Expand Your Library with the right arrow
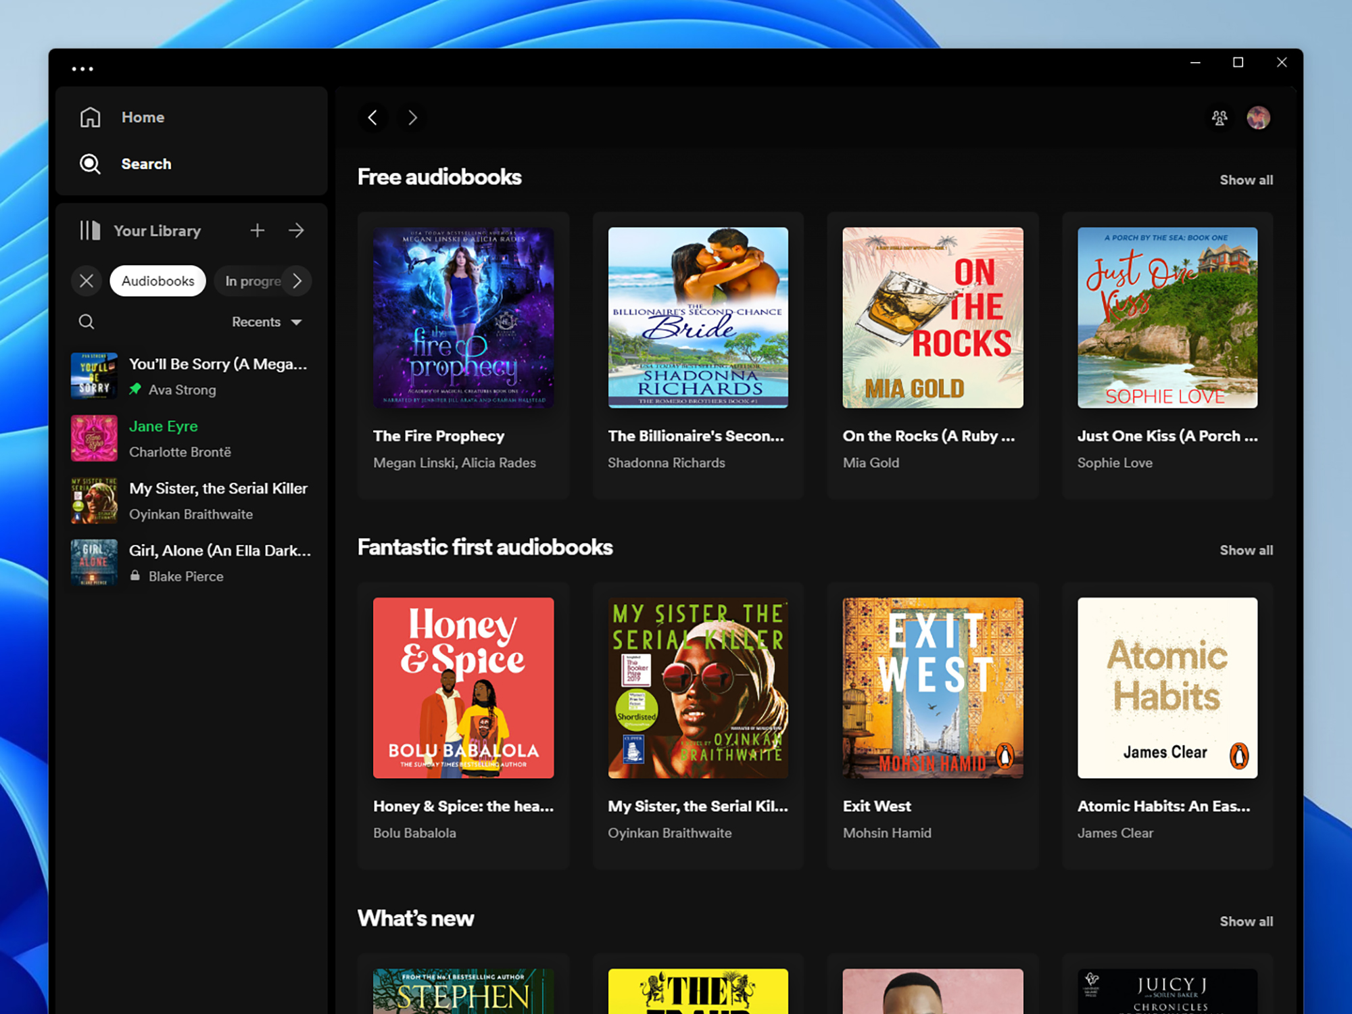1352x1014 pixels. 296,231
